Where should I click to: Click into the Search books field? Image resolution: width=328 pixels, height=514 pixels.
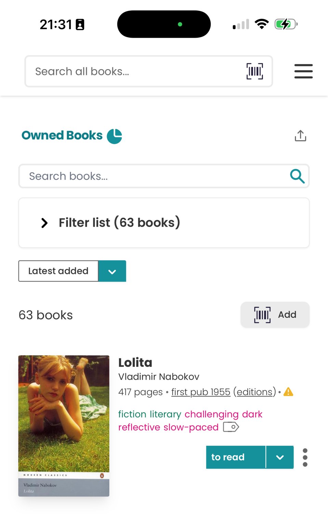(x=154, y=176)
